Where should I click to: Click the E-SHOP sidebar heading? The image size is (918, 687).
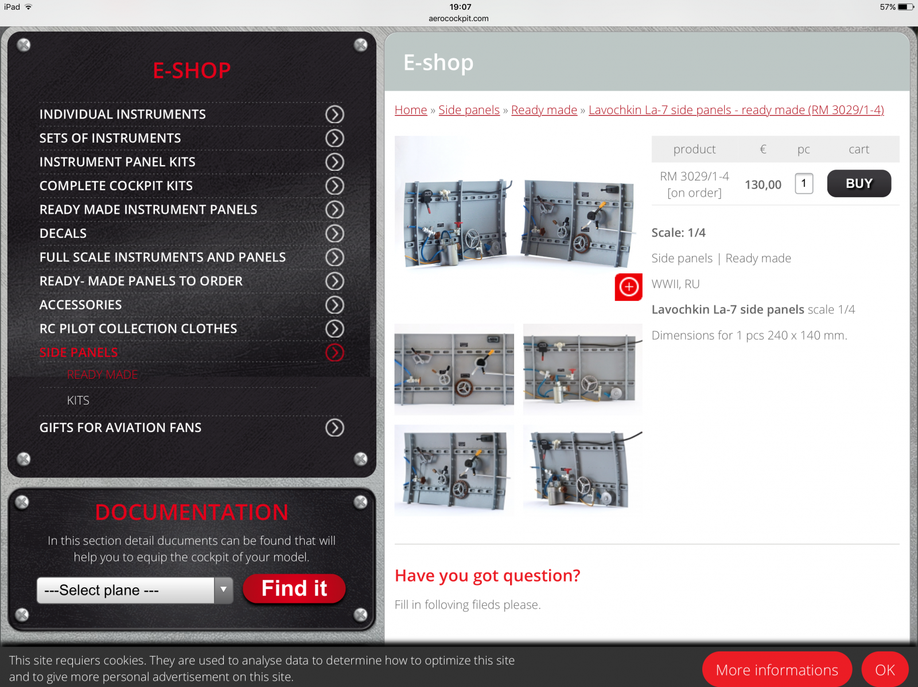click(192, 70)
